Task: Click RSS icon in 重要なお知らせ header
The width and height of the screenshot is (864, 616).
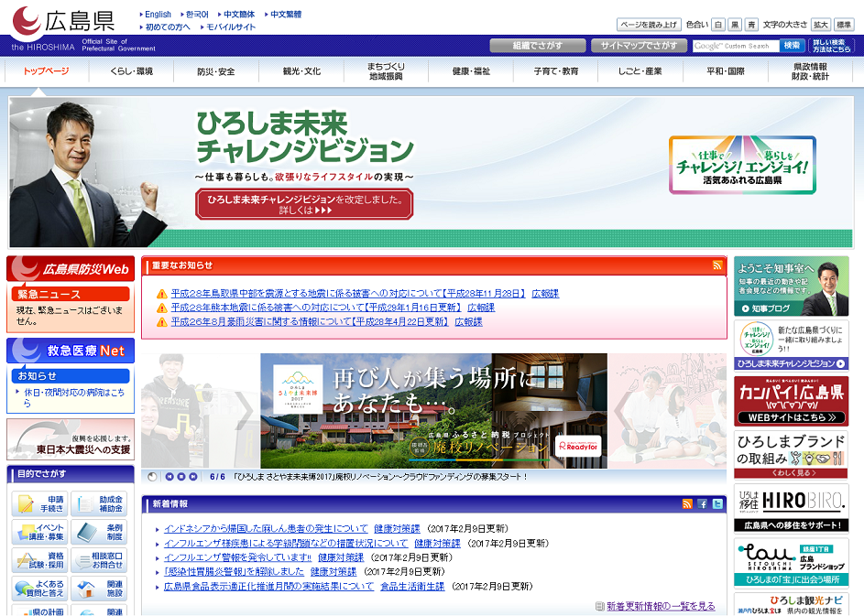Action: click(716, 265)
